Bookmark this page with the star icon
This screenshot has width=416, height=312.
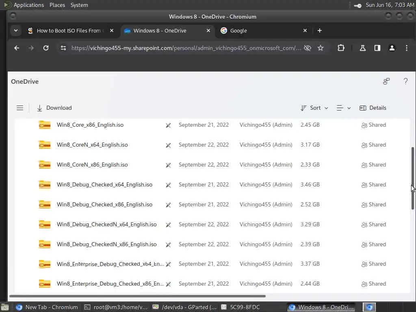(x=321, y=48)
